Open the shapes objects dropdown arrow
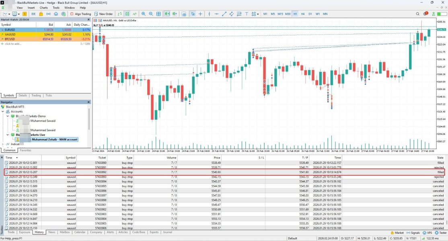Image resolution: width=448 pixels, height=241 pixels. pos(258,14)
